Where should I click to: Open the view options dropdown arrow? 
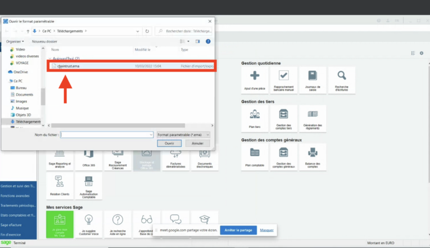click(188, 41)
